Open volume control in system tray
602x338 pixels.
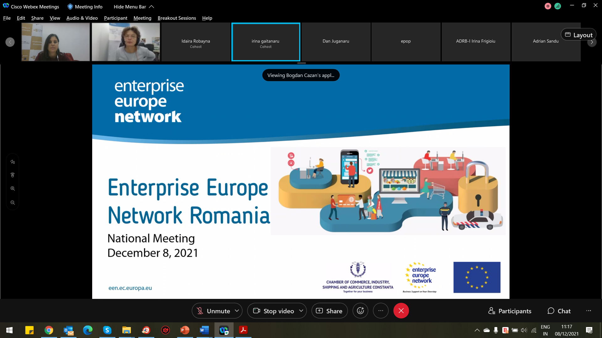click(524, 330)
